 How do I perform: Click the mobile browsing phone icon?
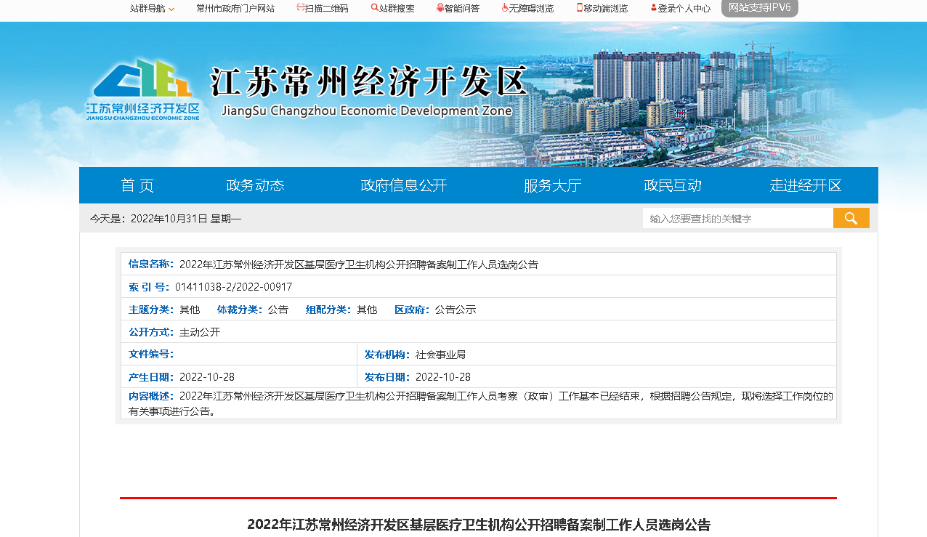click(580, 8)
